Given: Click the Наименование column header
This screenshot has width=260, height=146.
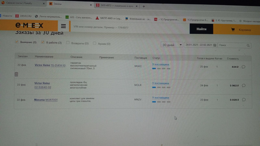Looking at the screenshot, I should click(44, 57).
